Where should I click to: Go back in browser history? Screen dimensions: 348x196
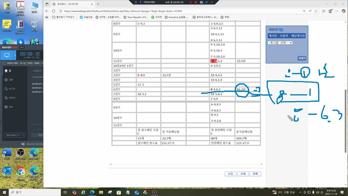(x=47, y=11)
